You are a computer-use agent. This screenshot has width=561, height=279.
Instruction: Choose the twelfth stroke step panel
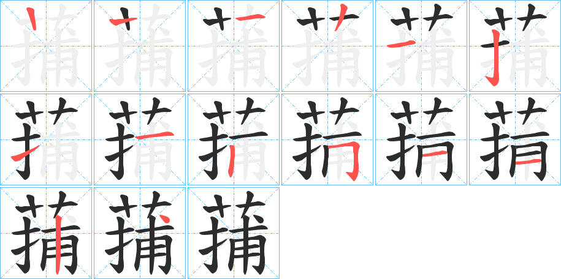tap(515, 139)
